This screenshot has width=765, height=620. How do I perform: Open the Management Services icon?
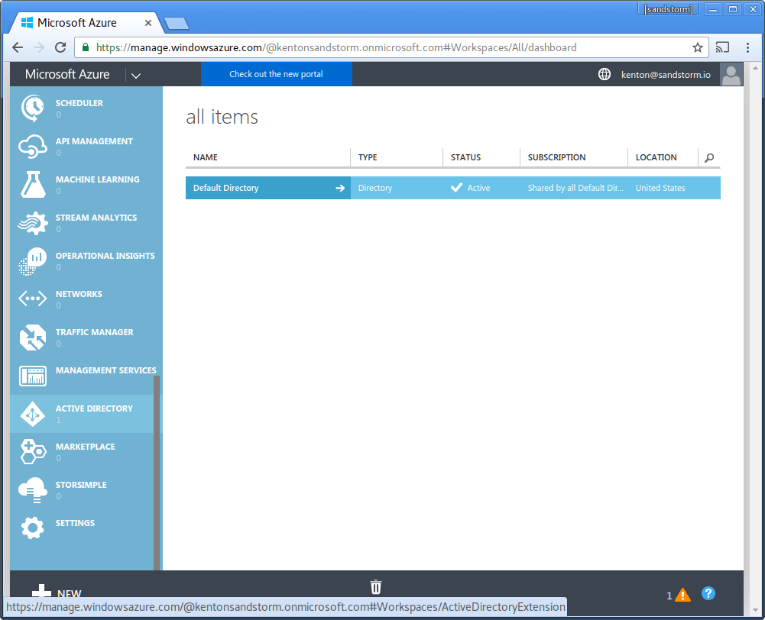click(x=33, y=376)
